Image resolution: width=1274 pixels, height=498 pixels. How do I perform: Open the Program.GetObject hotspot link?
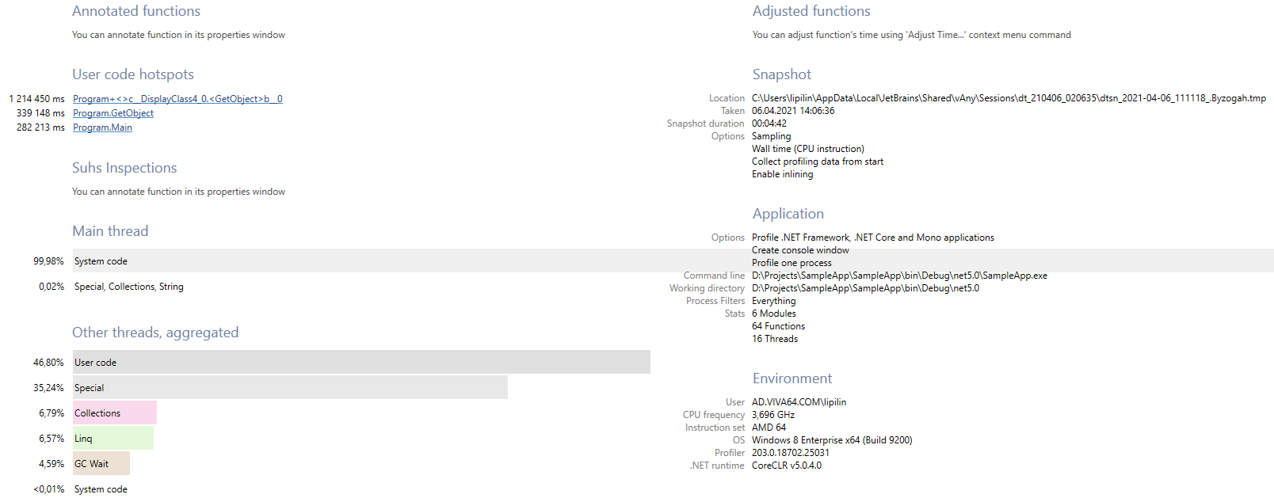tap(113, 113)
